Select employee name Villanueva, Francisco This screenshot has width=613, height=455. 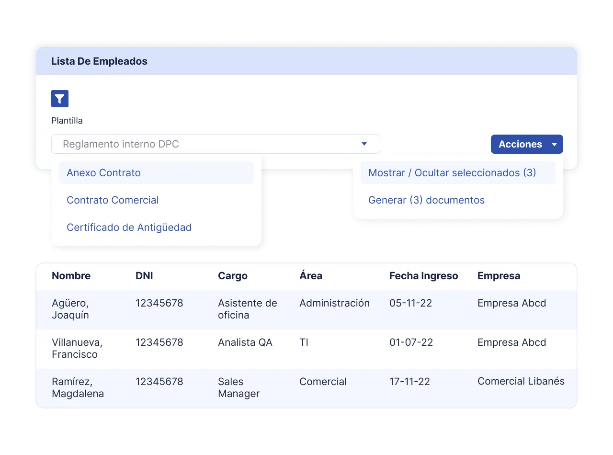77,349
